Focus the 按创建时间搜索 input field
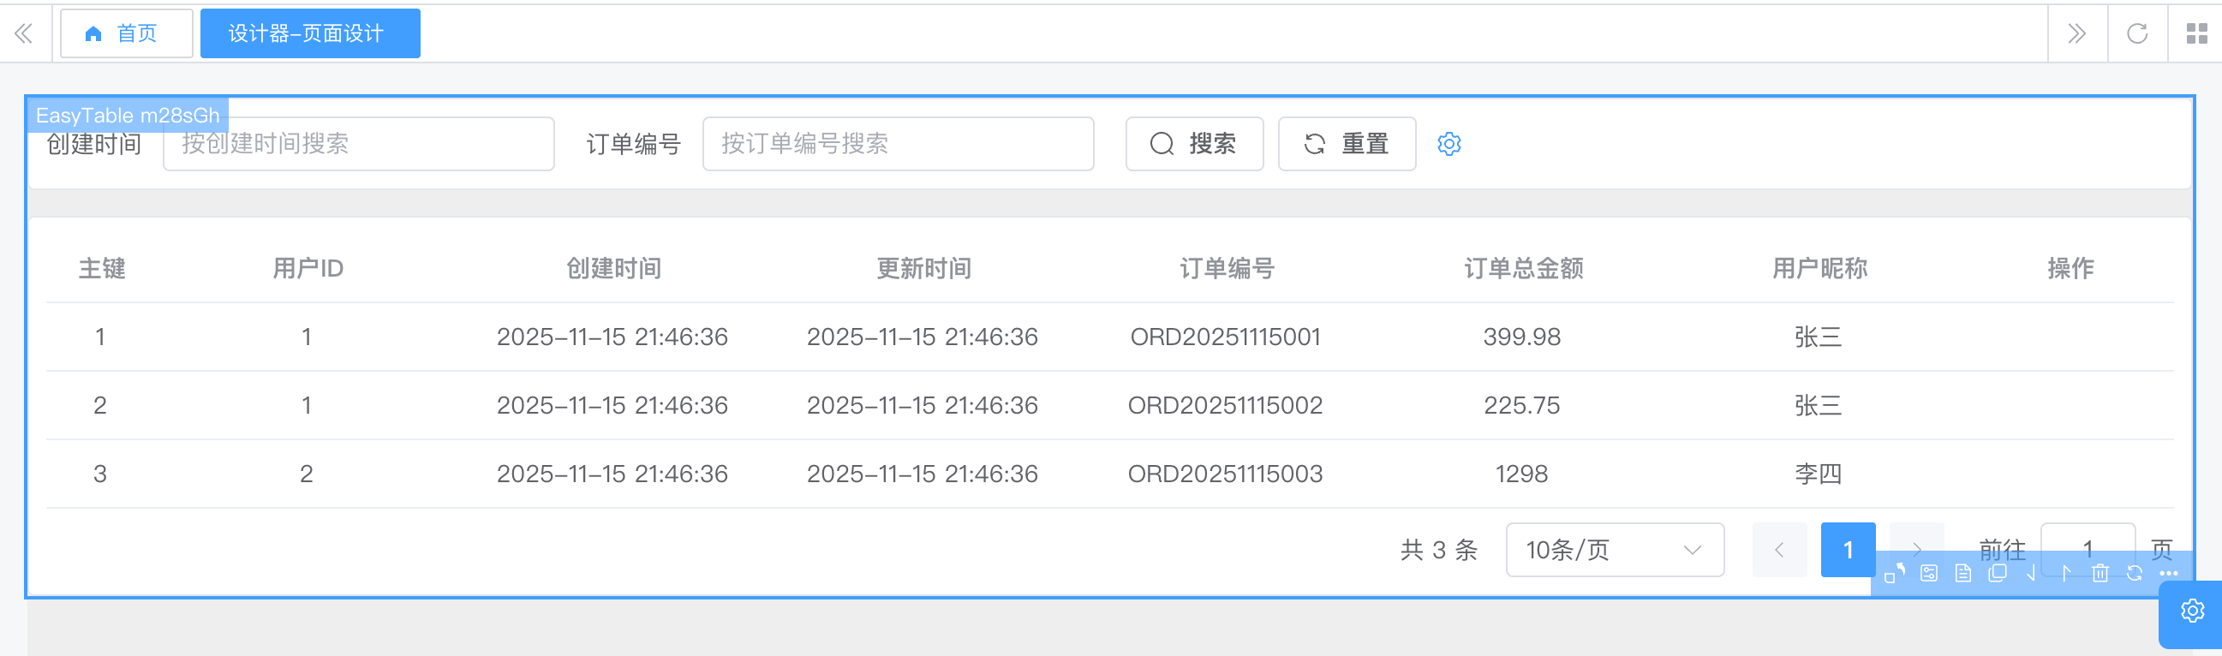Screen dimensions: 2222x656 (x=358, y=144)
